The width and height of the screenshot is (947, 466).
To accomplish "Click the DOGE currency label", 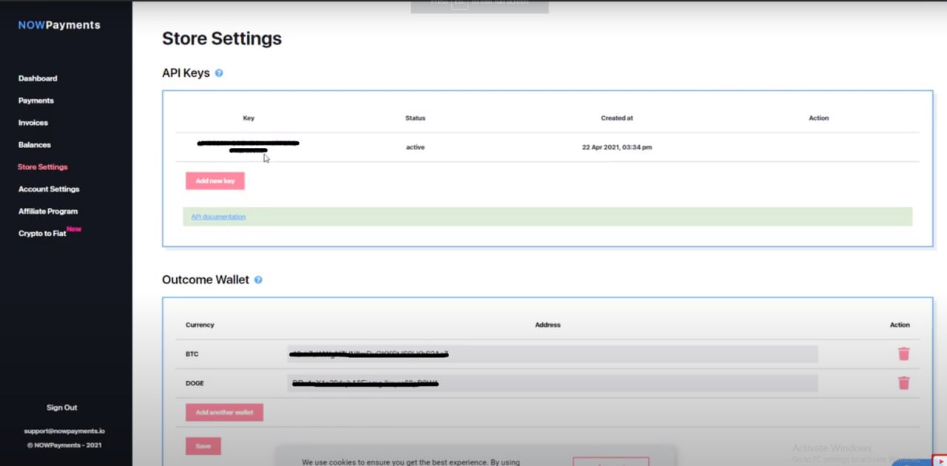I will (x=195, y=383).
